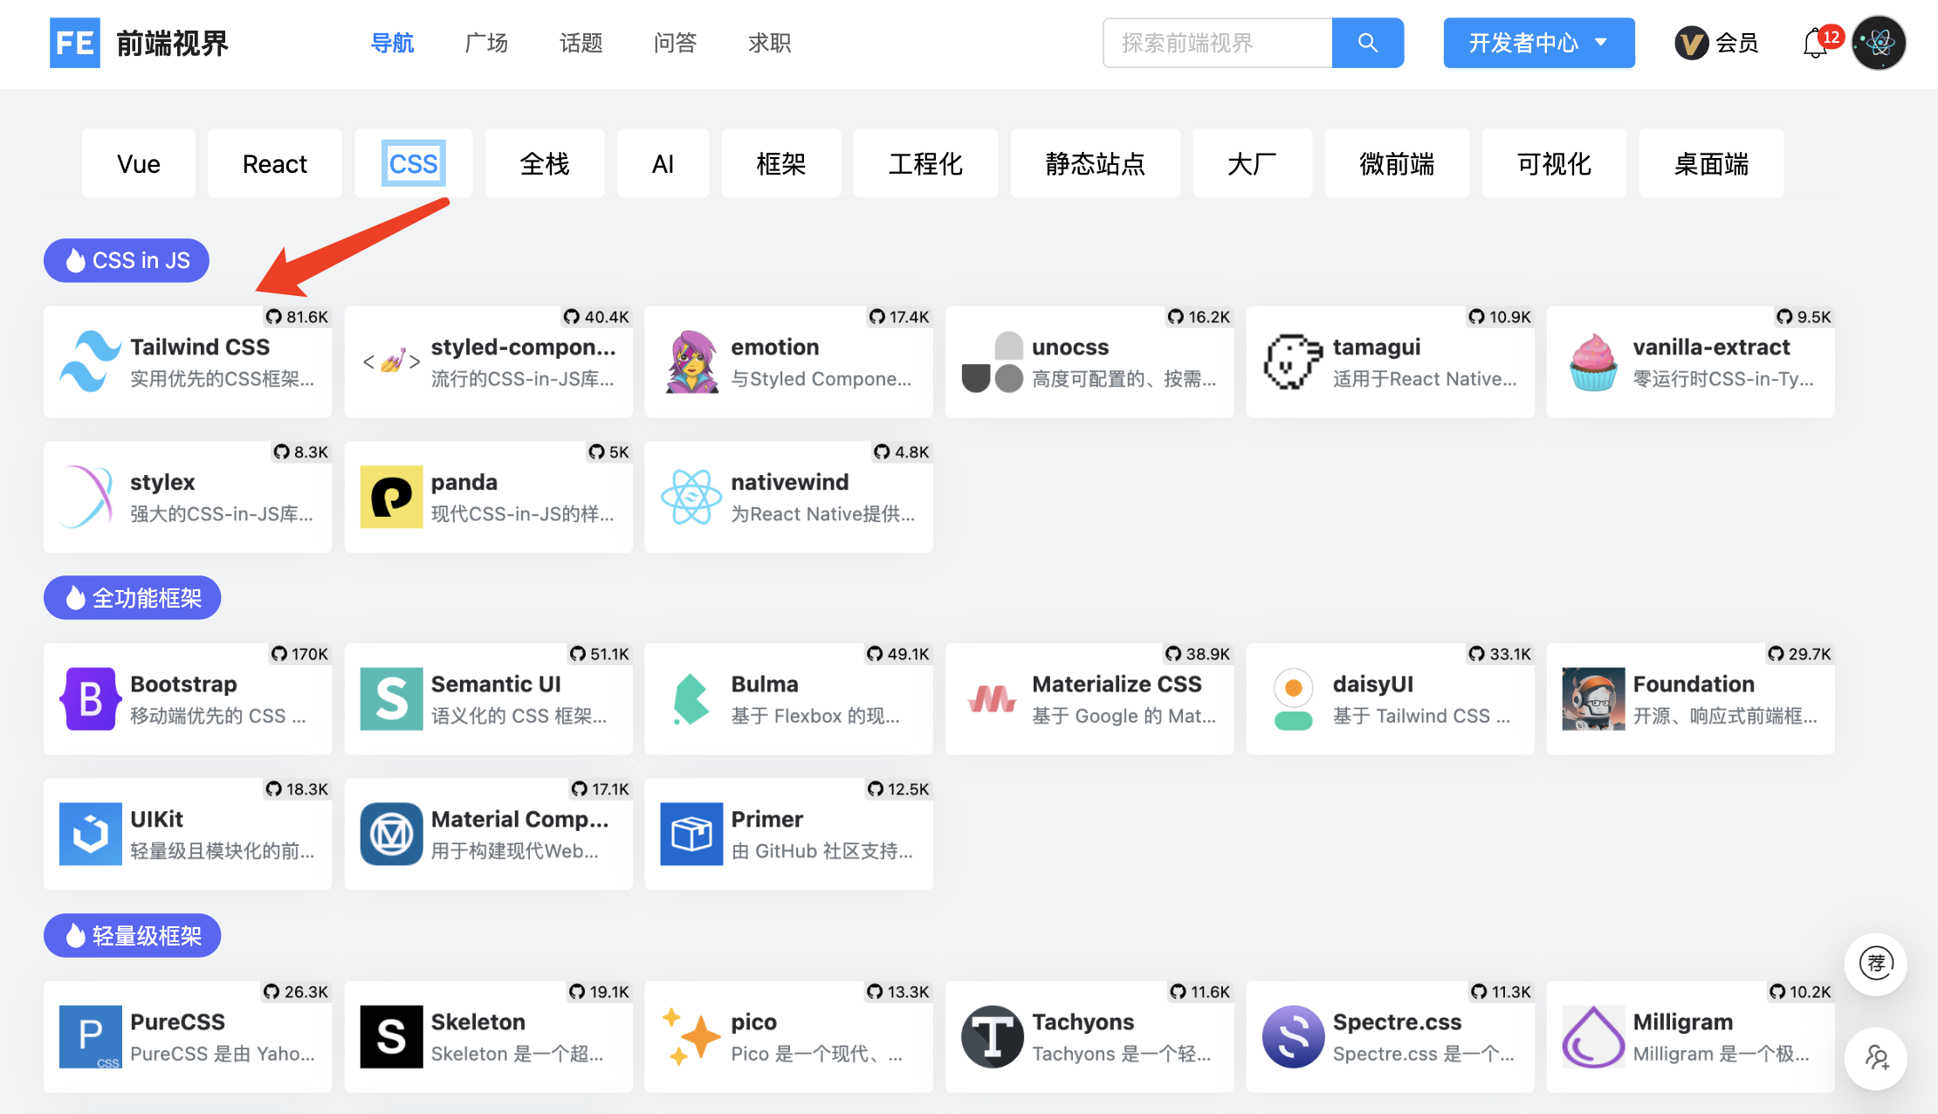
Task: Click the user avatar in header
Action: [x=1878, y=43]
